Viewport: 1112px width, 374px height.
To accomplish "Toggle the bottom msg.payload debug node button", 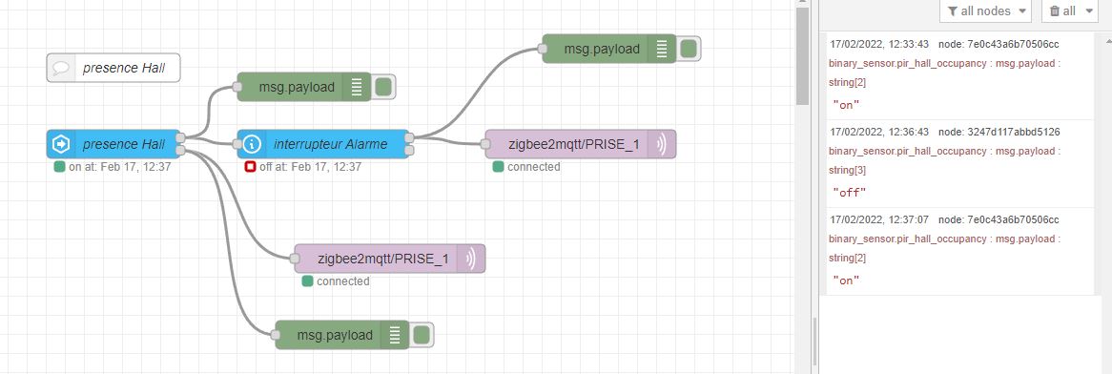I will (422, 335).
